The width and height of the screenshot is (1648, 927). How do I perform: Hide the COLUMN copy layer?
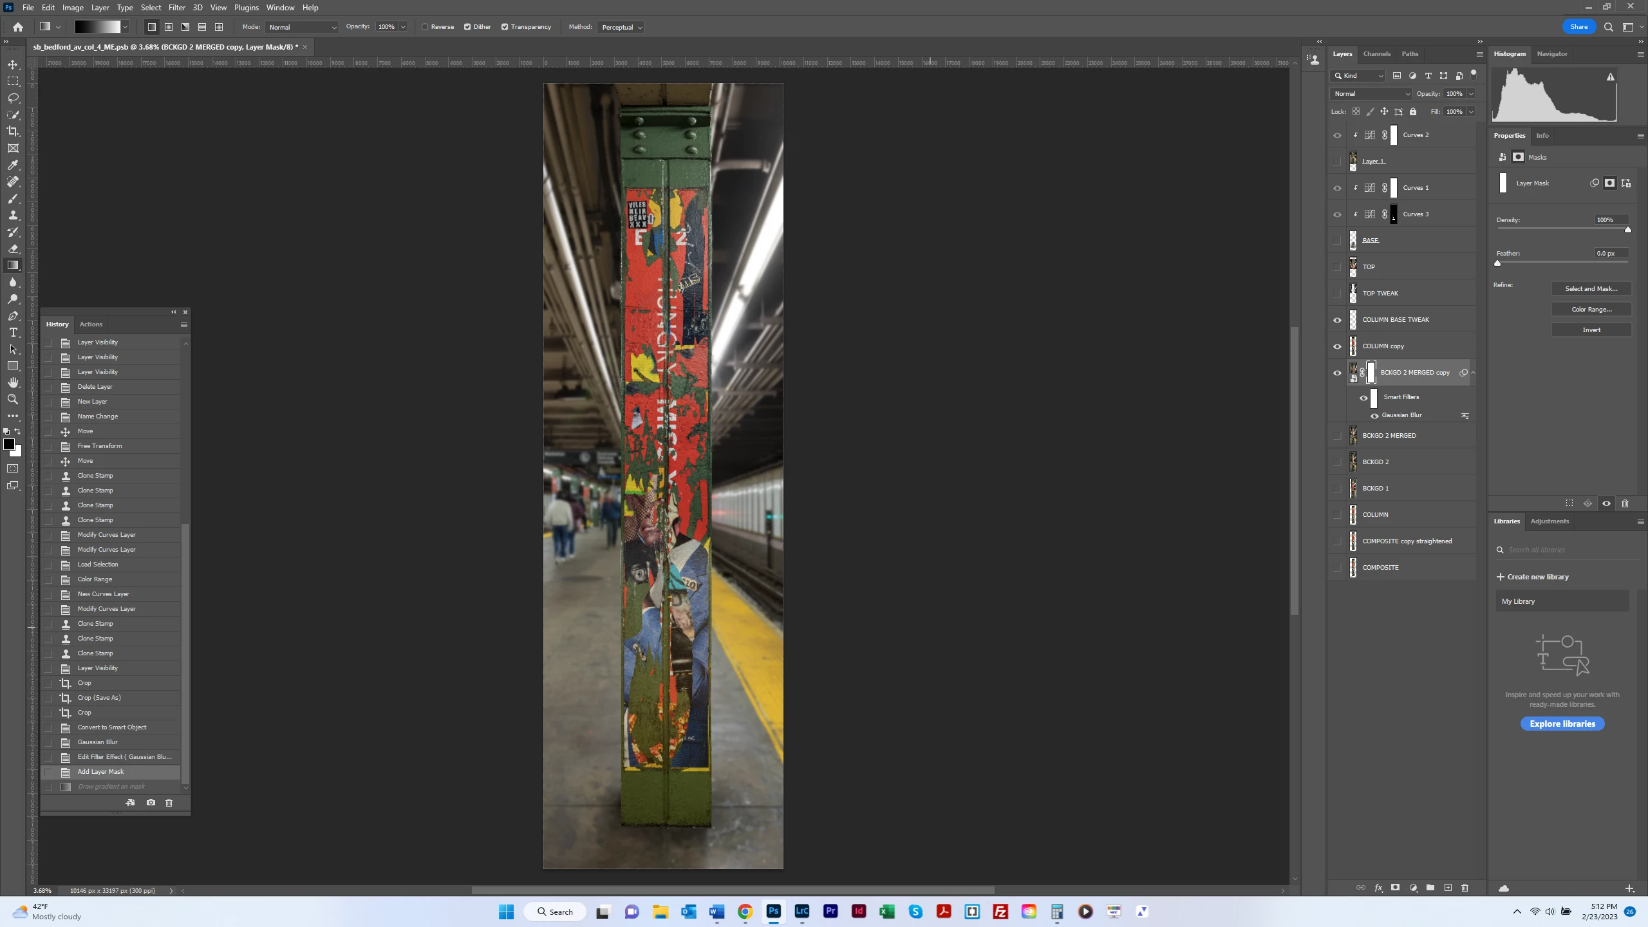click(1337, 346)
